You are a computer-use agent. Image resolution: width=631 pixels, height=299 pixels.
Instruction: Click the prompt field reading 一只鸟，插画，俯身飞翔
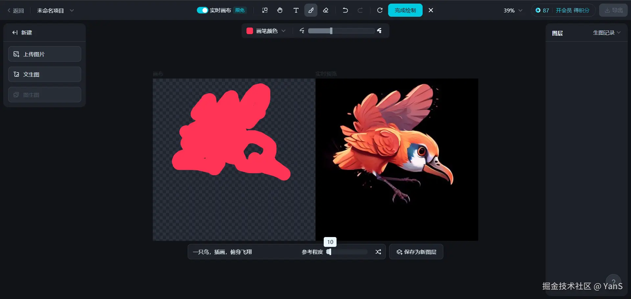[x=222, y=252]
